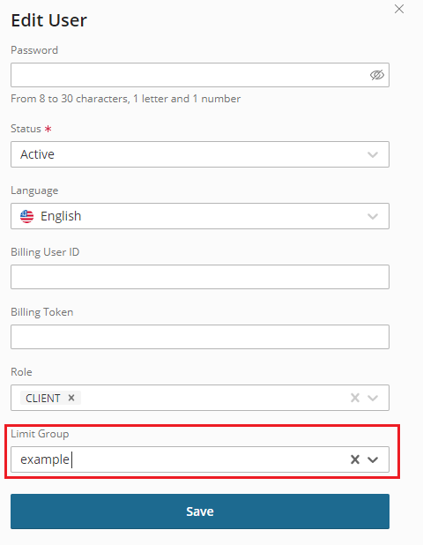Open the Language dropdown chevron

[x=373, y=217]
